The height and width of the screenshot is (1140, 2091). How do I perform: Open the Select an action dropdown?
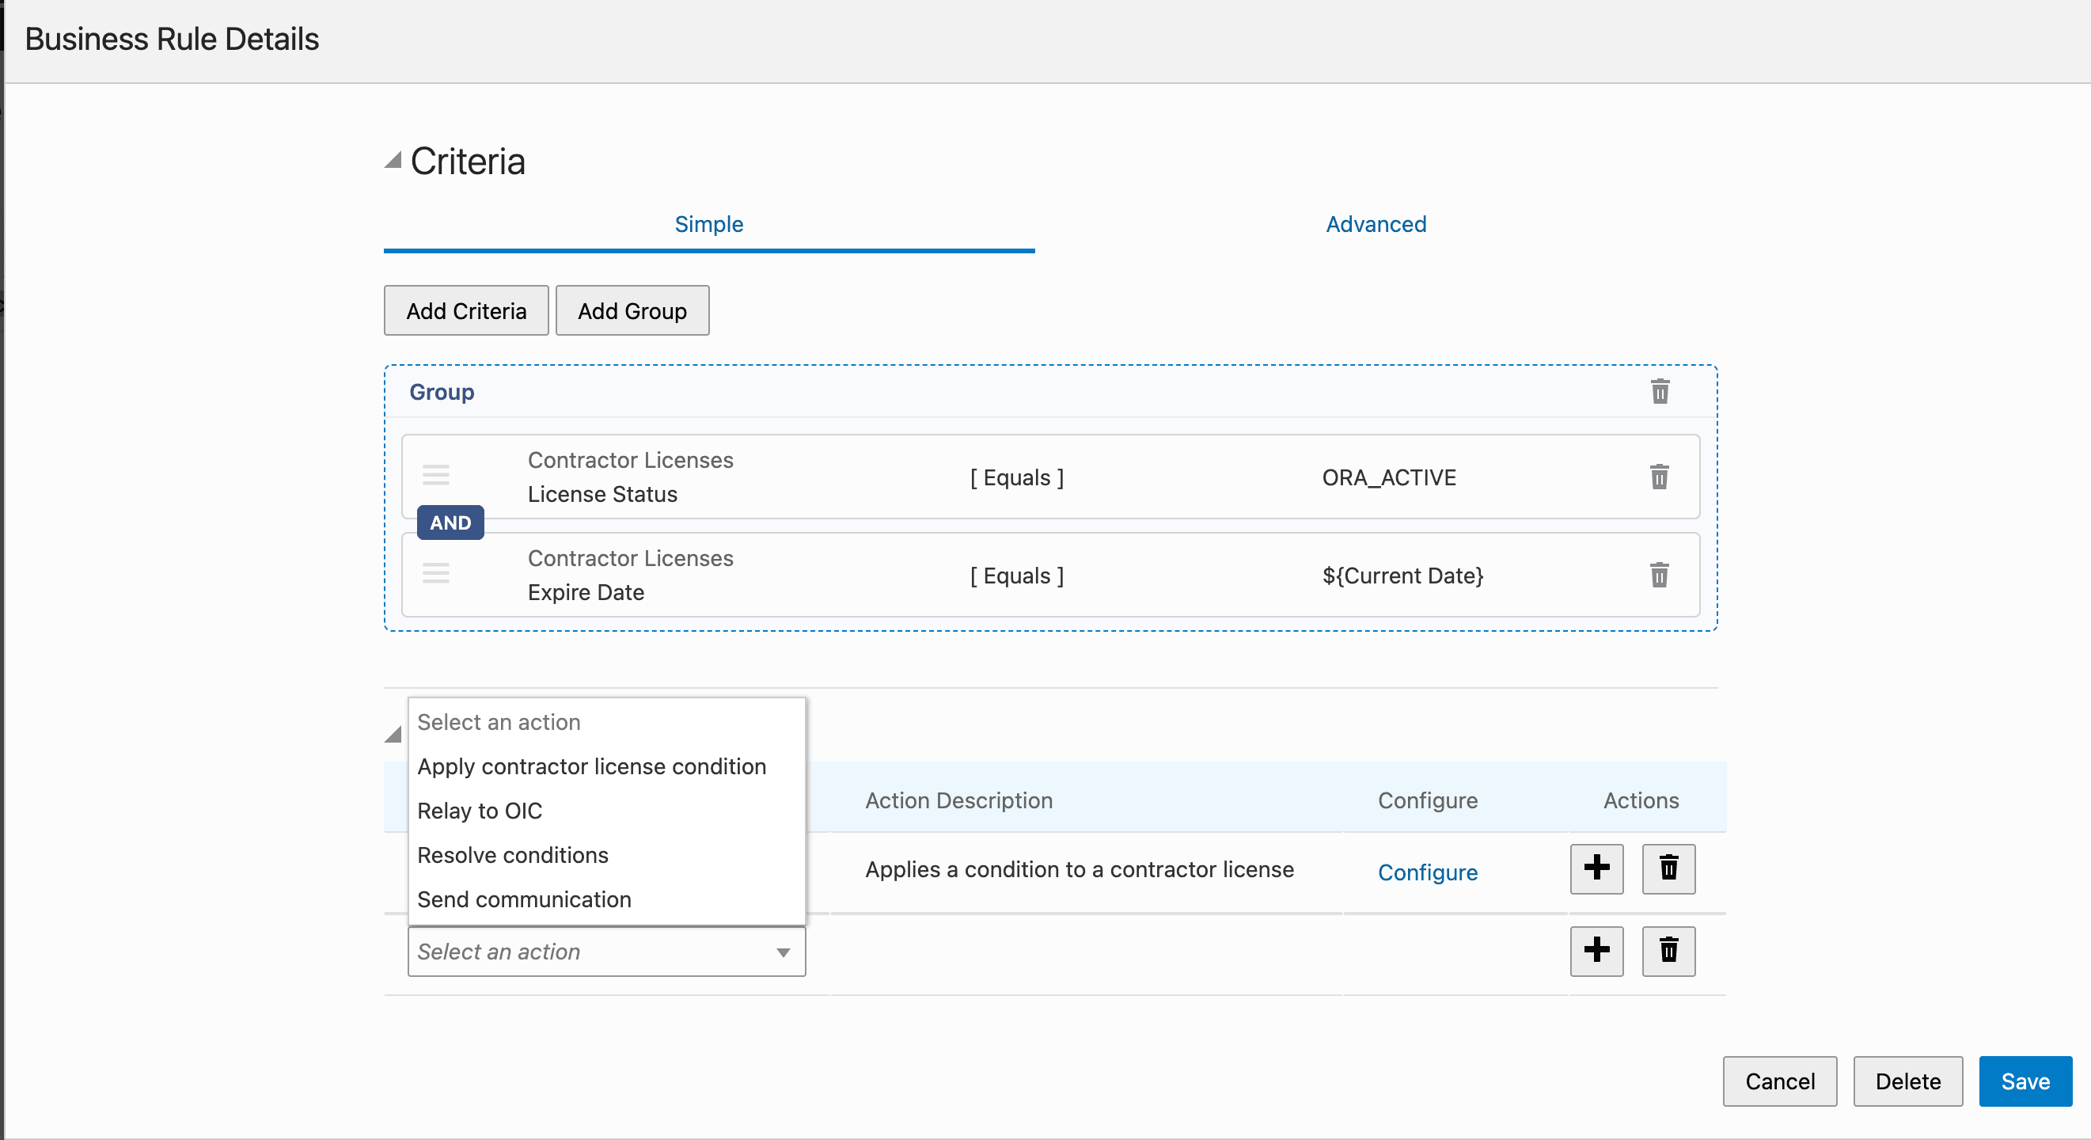click(x=605, y=952)
